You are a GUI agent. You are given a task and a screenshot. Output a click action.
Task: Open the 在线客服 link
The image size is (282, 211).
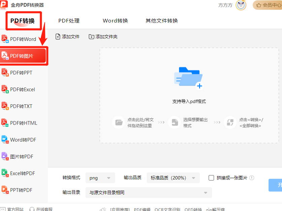44,209
